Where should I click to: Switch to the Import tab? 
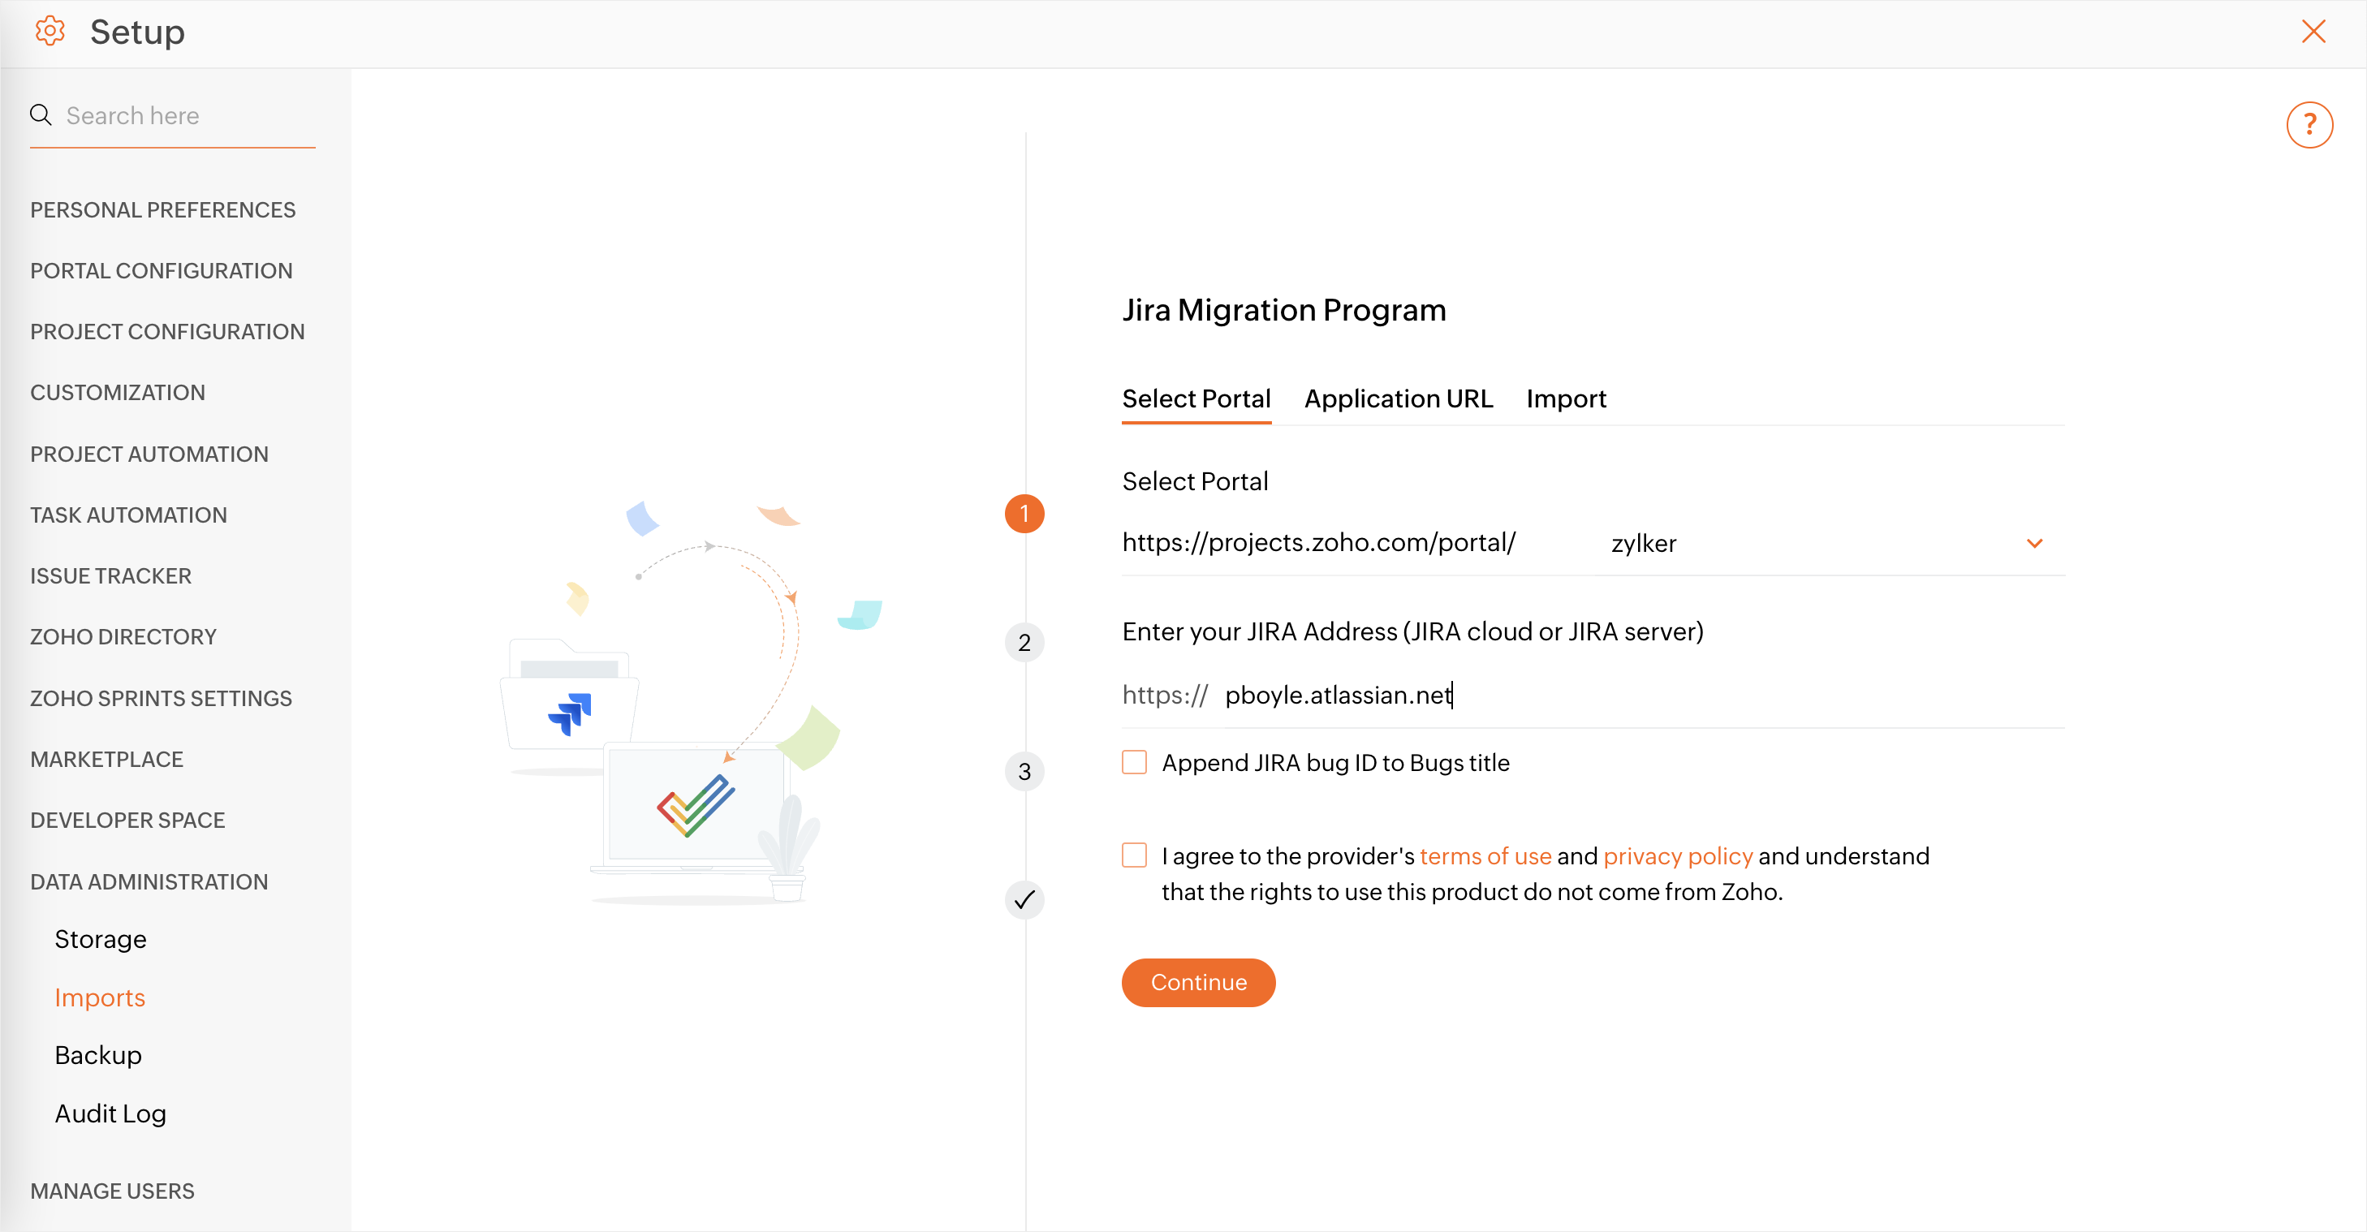1565,398
